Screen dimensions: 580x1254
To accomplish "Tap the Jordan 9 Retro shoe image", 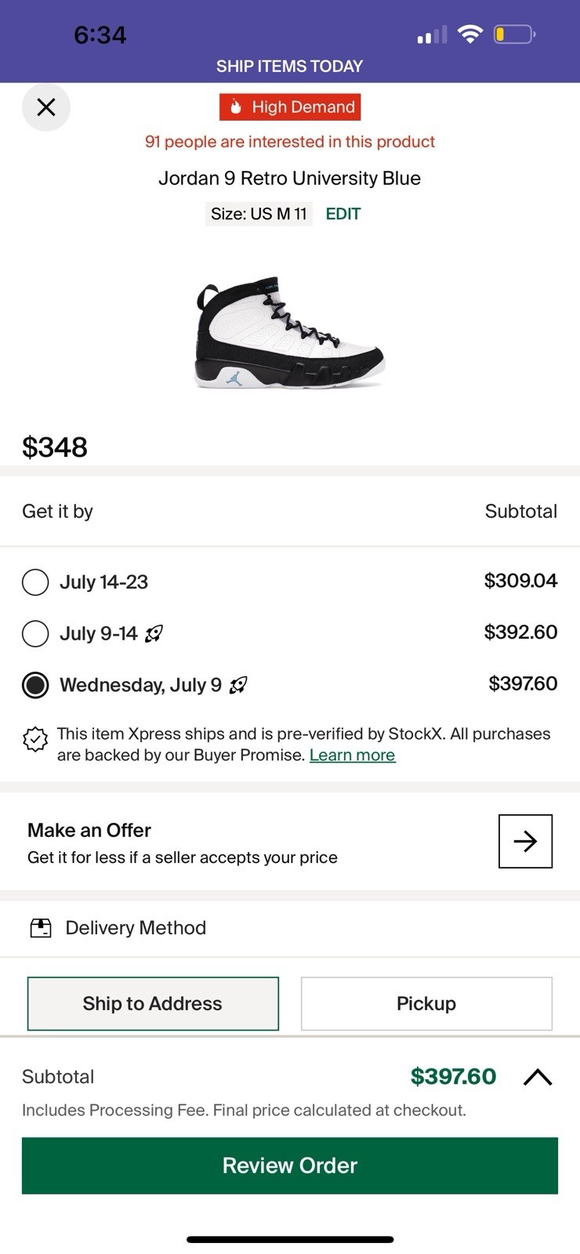I will (289, 333).
